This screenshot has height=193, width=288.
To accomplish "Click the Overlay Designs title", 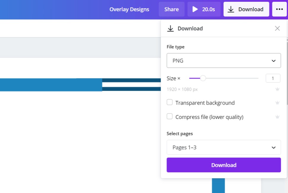I will 129,9.
